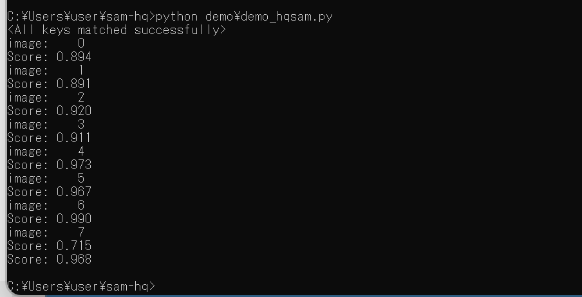Screen dimensions: 582x297
Task: Click the python demo_hqsam.py command line
Action: click(170, 17)
